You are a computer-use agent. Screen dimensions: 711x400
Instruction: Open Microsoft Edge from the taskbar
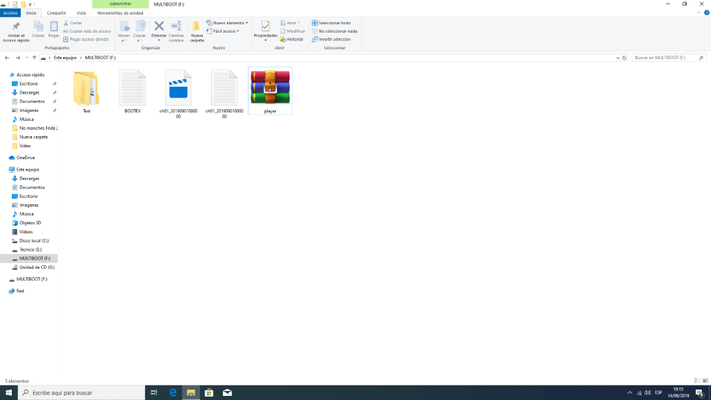click(x=173, y=392)
